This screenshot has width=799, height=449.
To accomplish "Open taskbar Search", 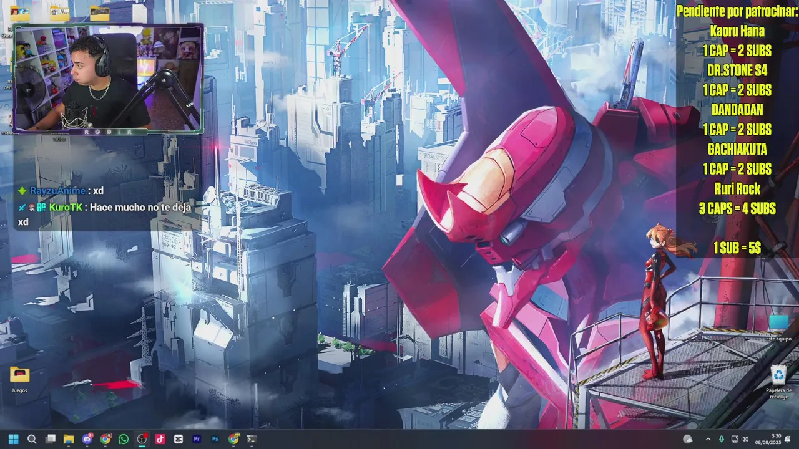I will tap(32, 439).
